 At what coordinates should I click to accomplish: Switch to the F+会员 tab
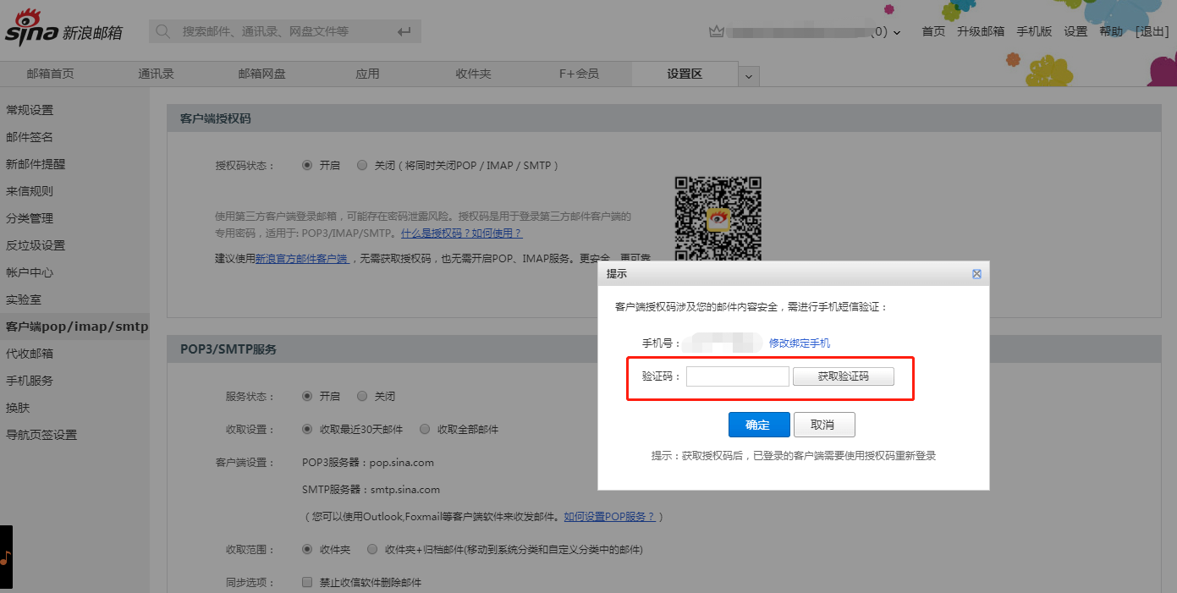(x=580, y=74)
